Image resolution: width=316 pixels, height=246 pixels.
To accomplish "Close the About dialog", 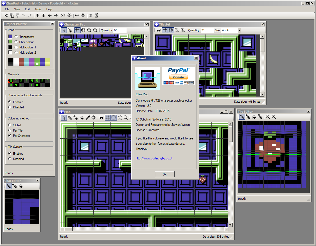I will (195, 58).
